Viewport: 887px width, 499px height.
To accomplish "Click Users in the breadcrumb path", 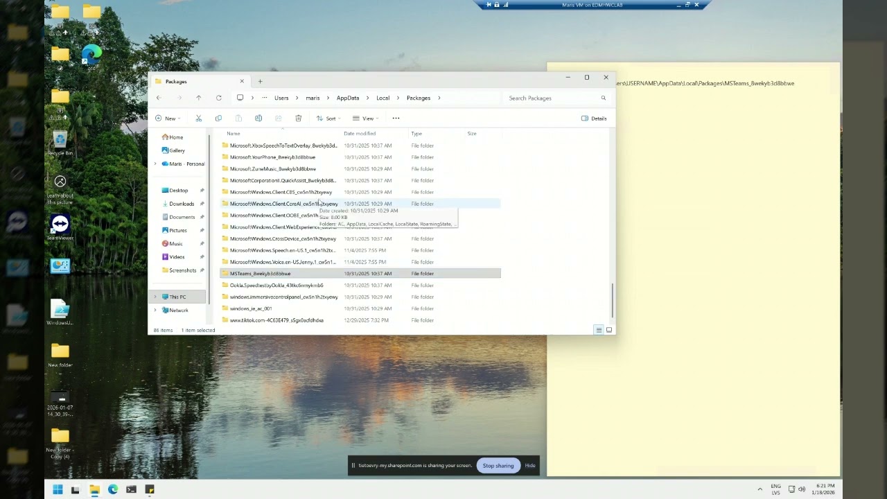I will click(x=281, y=98).
